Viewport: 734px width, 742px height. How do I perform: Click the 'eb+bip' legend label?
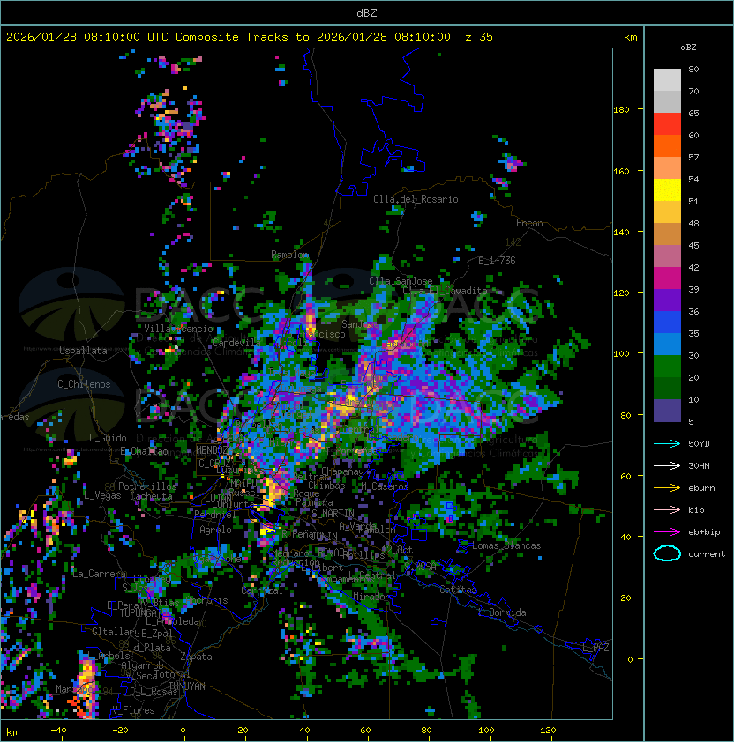(x=704, y=532)
